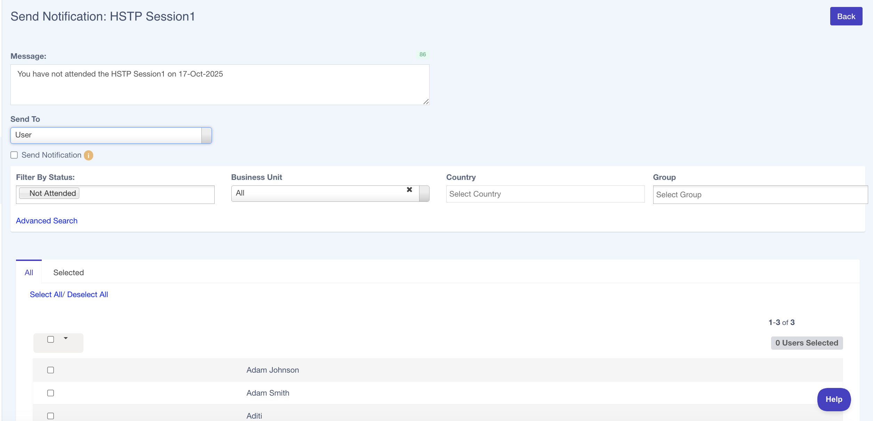This screenshot has height=421, width=873.
Task: Click the Filter By Status field
Action: click(146, 194)
